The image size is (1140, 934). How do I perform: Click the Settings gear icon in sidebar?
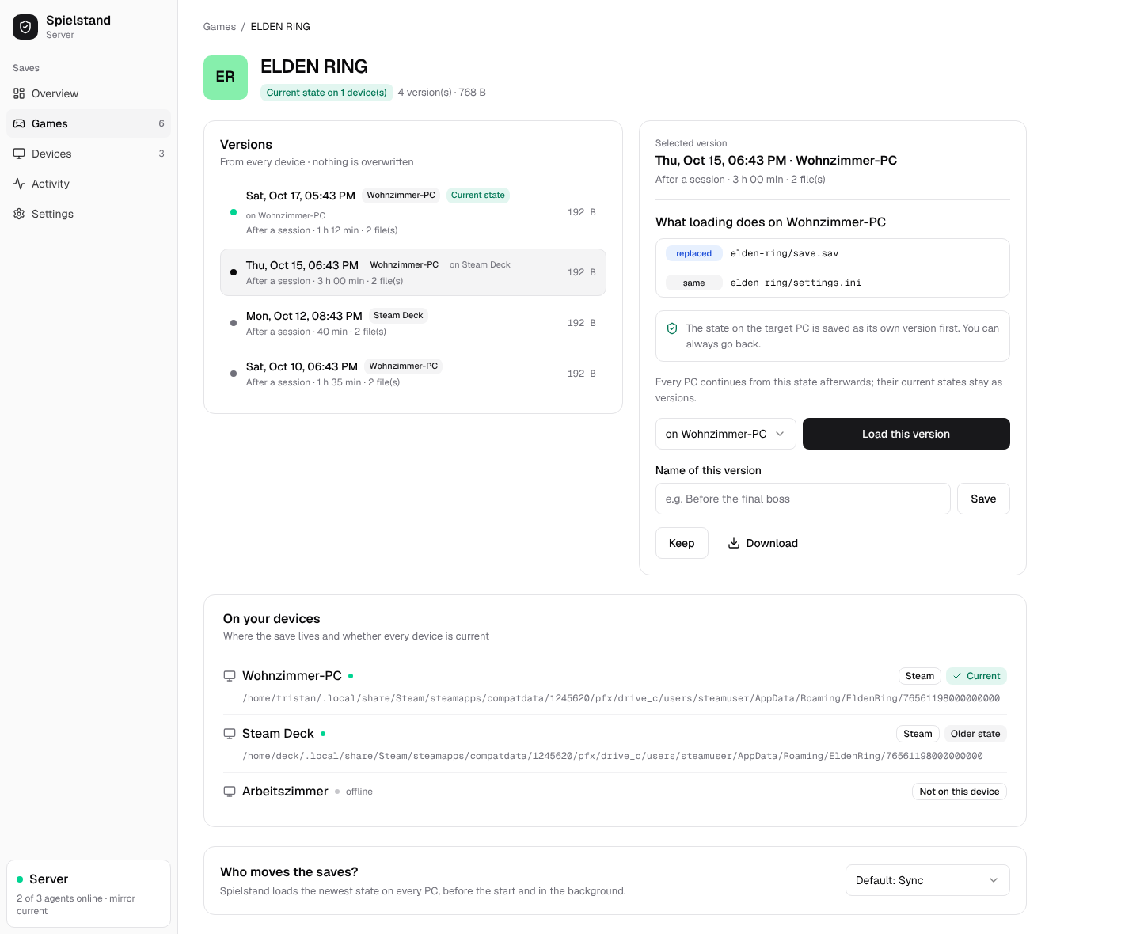[19, 214]
